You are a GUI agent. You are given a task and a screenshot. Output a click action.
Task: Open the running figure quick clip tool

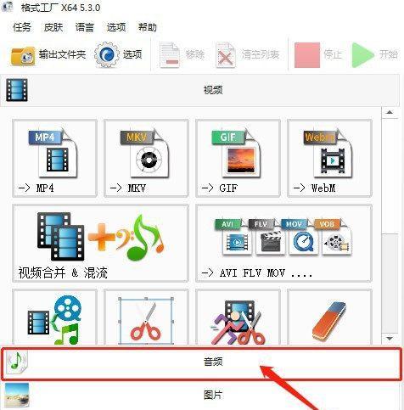coord(238,317)
